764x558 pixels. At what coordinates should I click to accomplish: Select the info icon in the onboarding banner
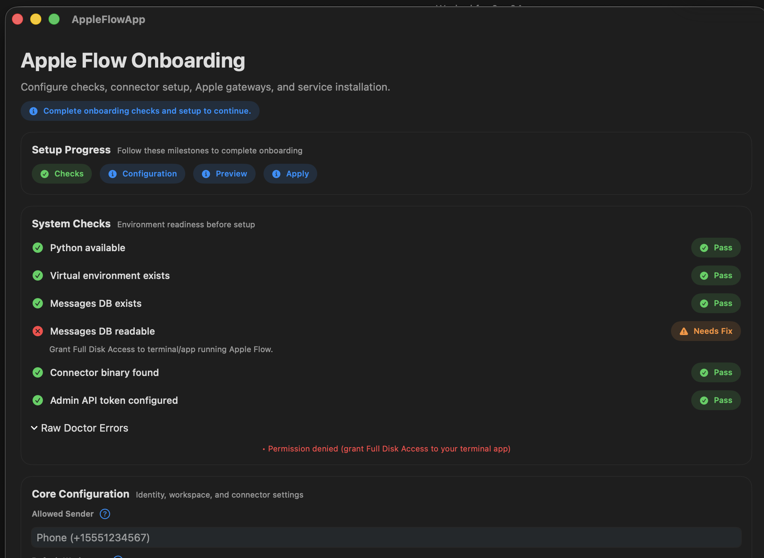pyautogui.click(x=33, y=111)
